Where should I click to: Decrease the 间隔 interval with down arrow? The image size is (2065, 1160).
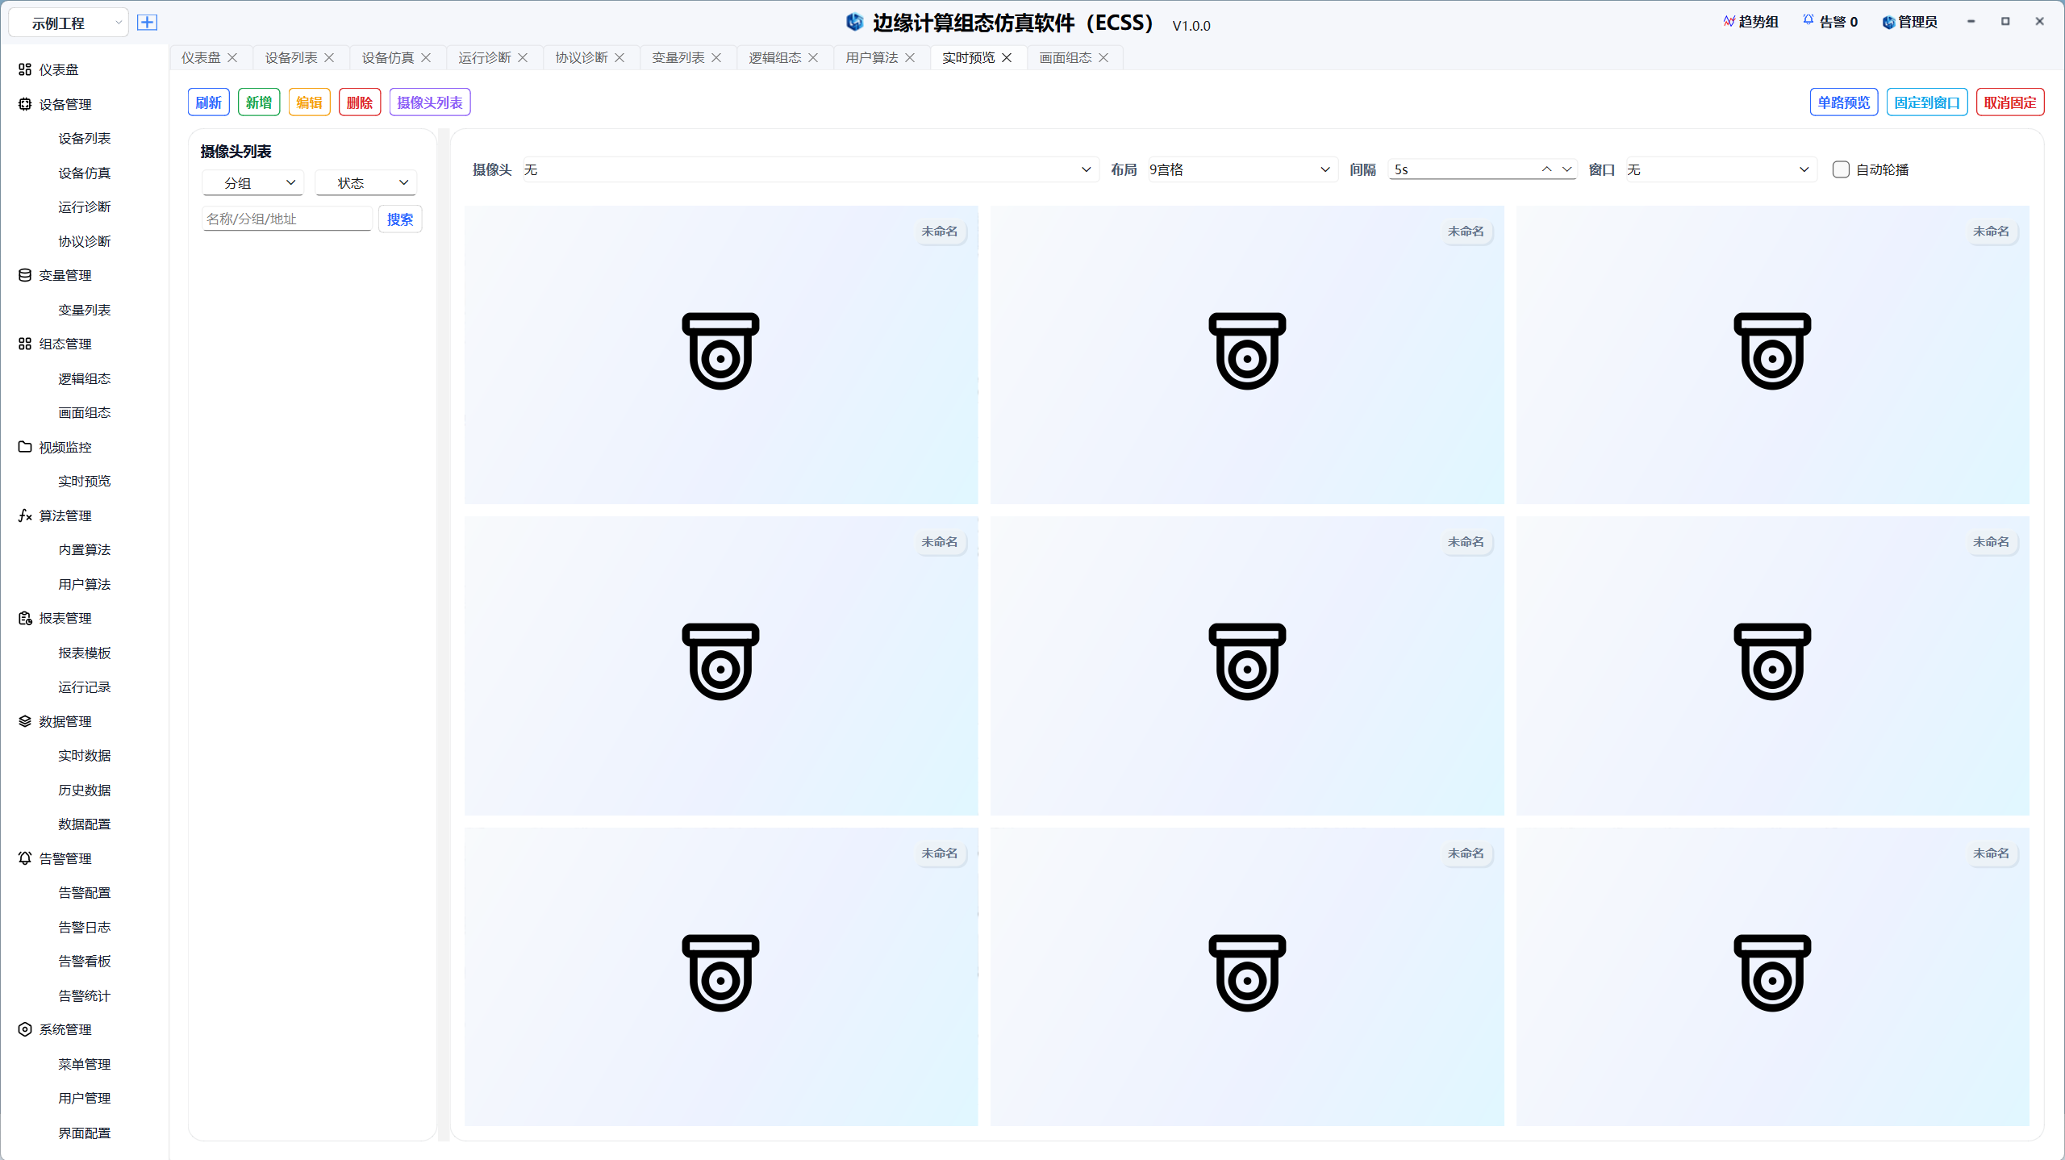point(1566,169)
